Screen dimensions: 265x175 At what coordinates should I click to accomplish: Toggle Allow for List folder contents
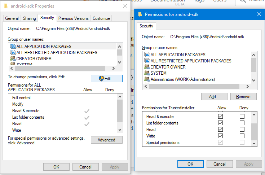pos(220,123)
